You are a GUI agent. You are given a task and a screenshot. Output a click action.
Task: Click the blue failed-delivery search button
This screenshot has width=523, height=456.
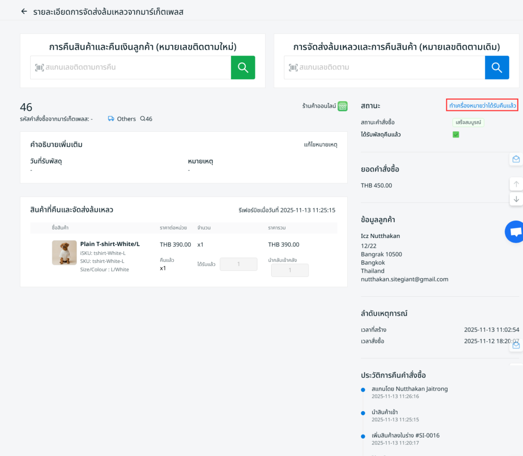click(x=496, y=67)
